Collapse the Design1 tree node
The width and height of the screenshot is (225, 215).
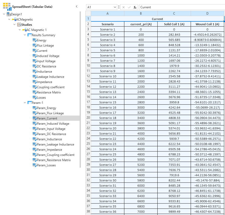point(4,14)
